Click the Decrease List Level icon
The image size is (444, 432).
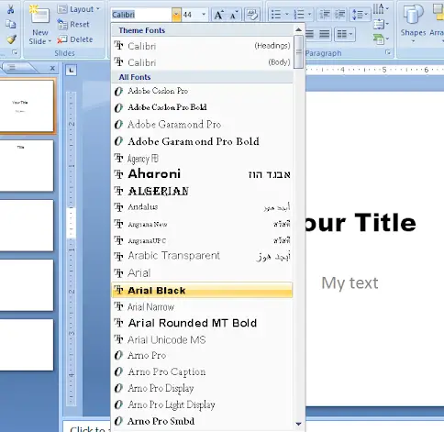tap(325, 15)
